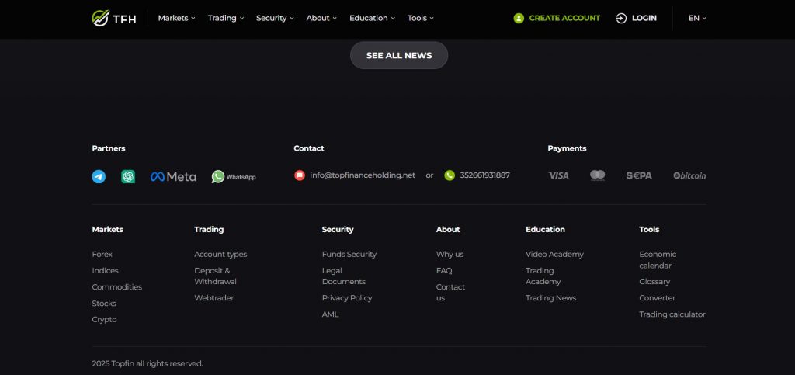Viewport: 795px width, 375px height.
Task: Open the Education menu in header
Action: 372,18
